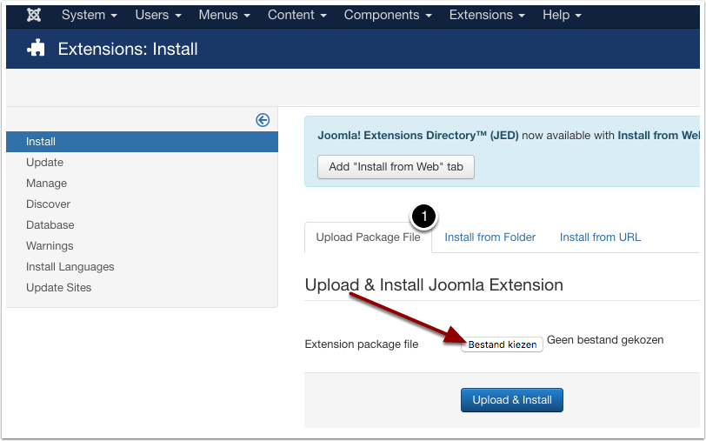
Task: Expand the Menus dropdown
Action: pos(224,15)
